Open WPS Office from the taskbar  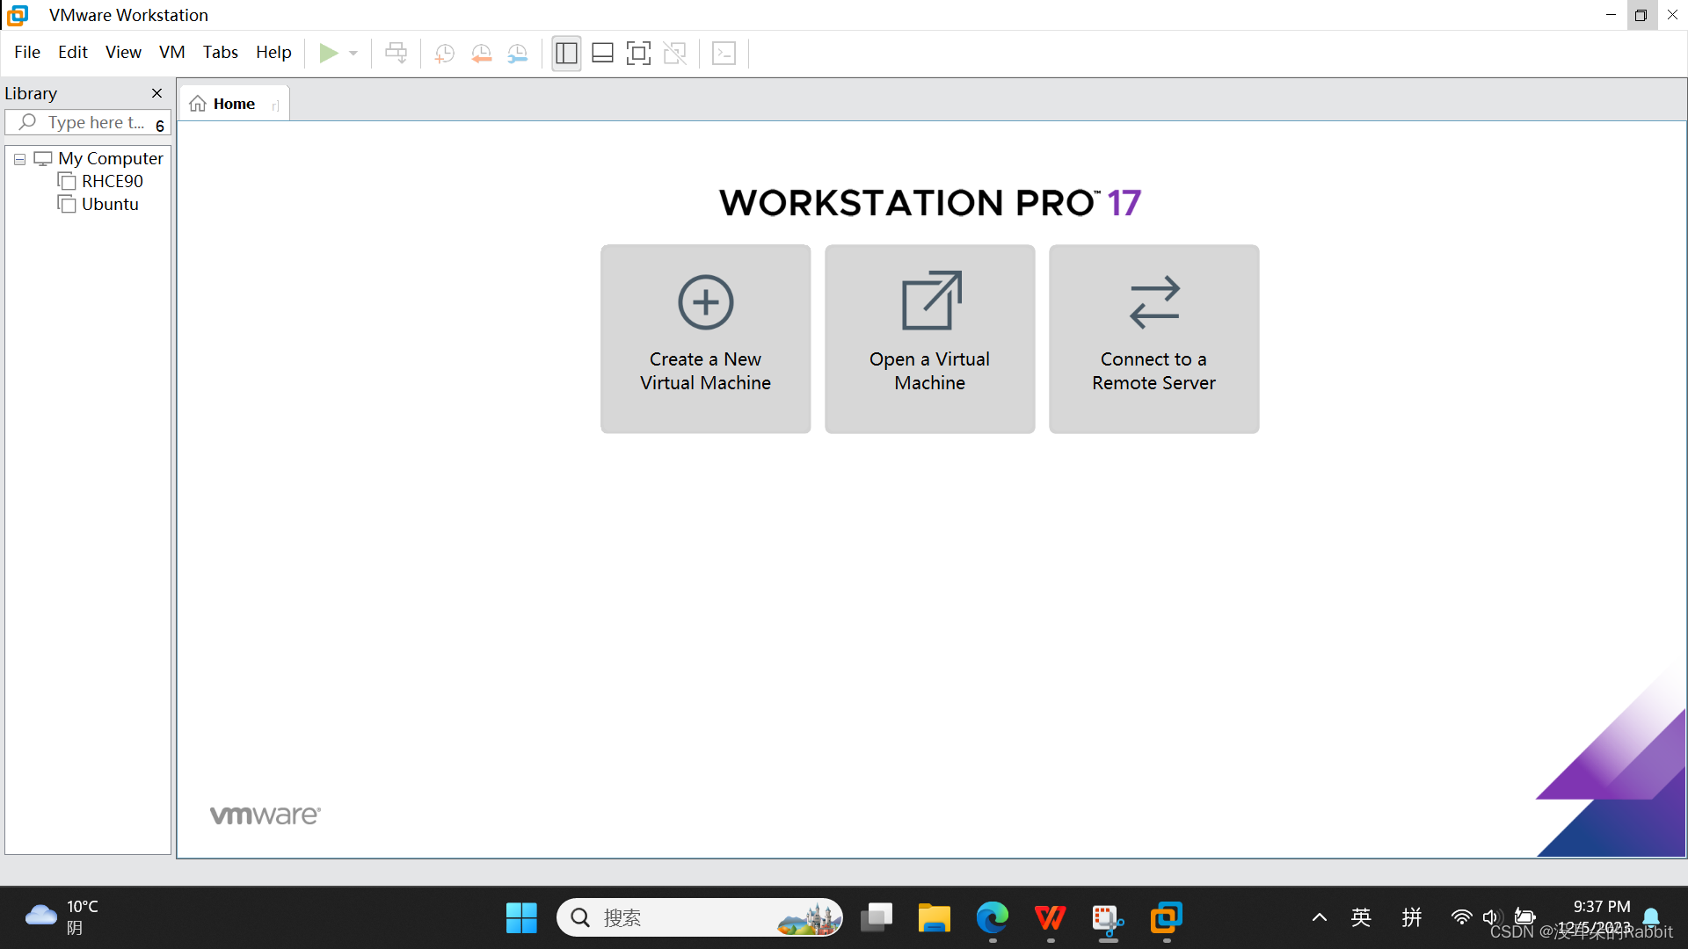coord(1051,918)
